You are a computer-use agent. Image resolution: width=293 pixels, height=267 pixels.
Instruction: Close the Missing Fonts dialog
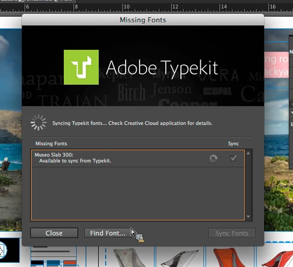click(x=54, y=233)
